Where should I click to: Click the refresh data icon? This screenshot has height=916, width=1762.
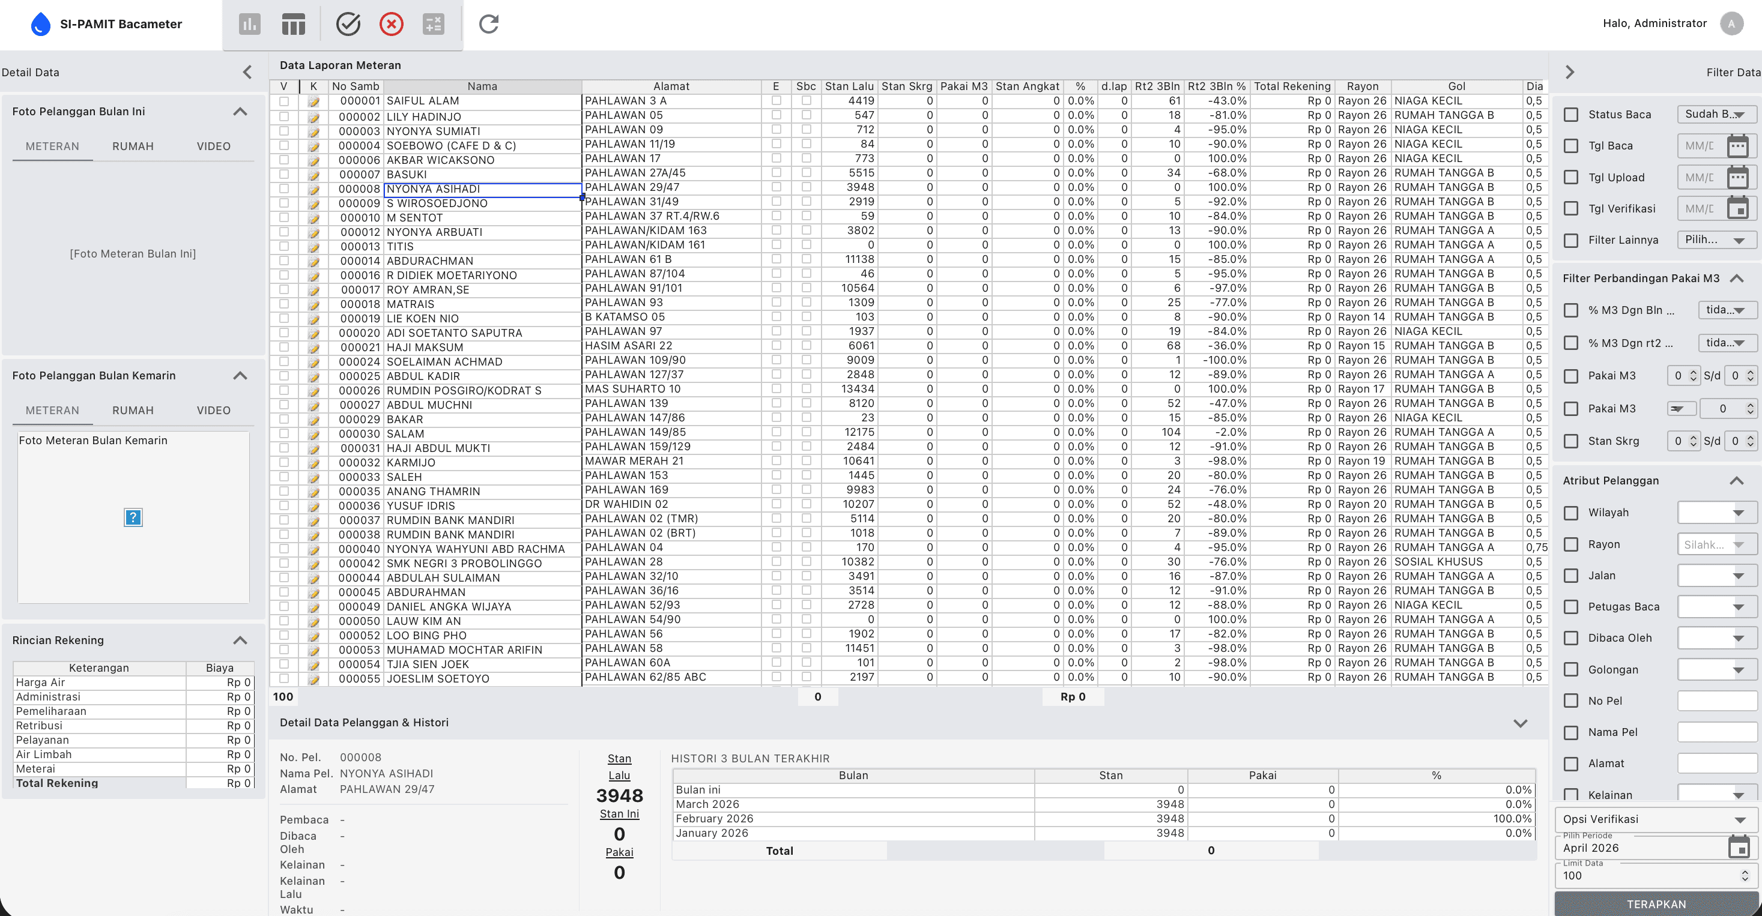coord(488,25)
